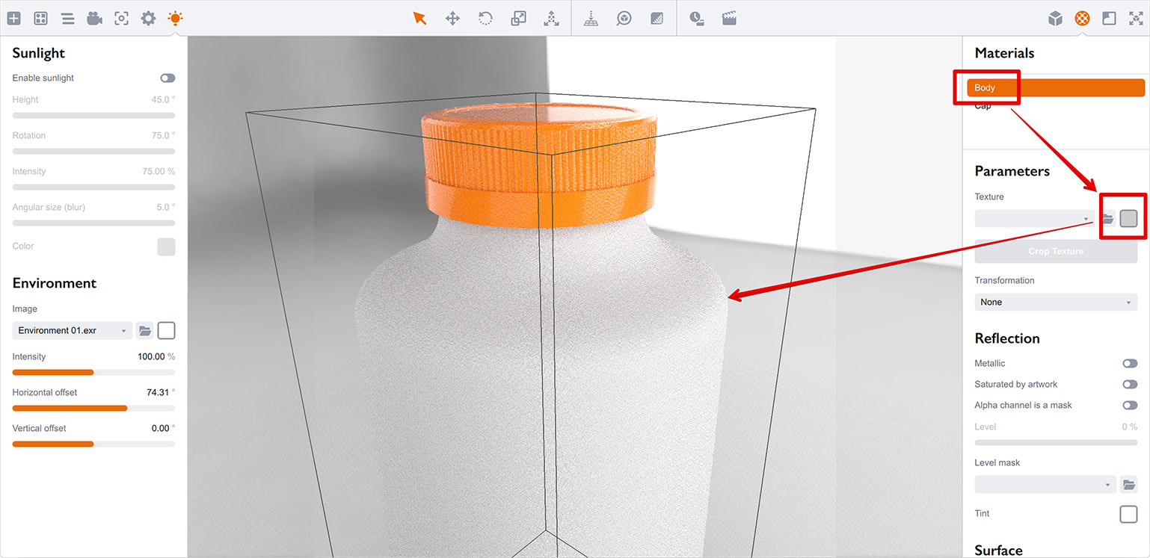This screenshot has width=1150, height=558.
Task: Open the gear settings panel
Action: 148,18
